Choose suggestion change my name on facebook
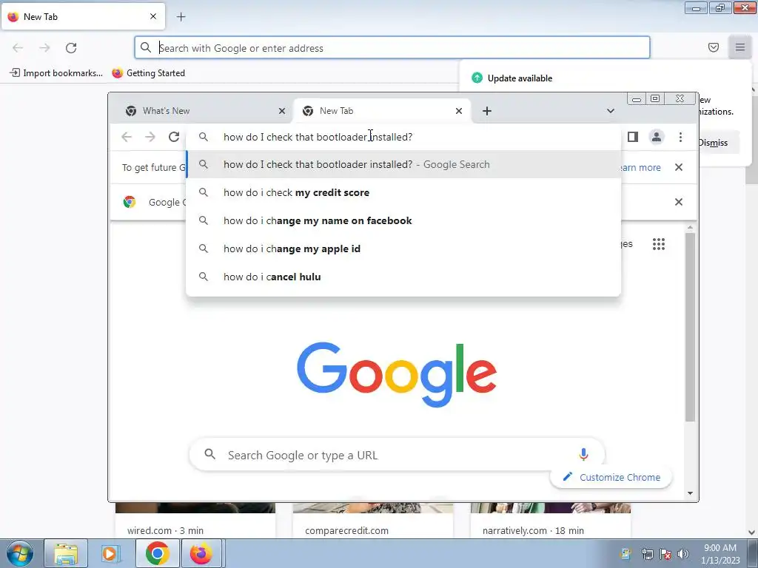Screen dimensions: 758x568 click(403, 220)
